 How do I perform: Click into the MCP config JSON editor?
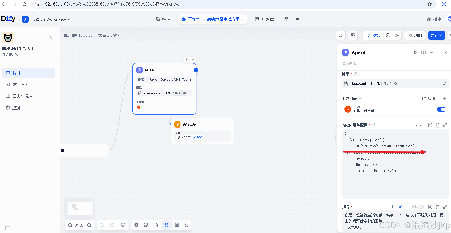click(x=396, y=163)
